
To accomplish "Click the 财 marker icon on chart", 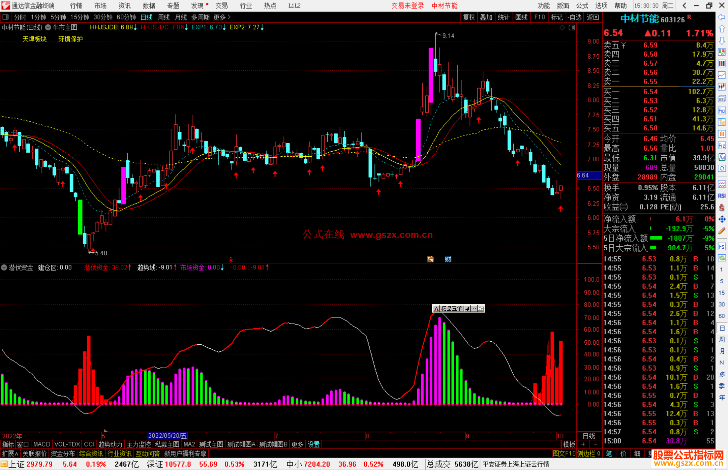I will click(x=448, y=259).
